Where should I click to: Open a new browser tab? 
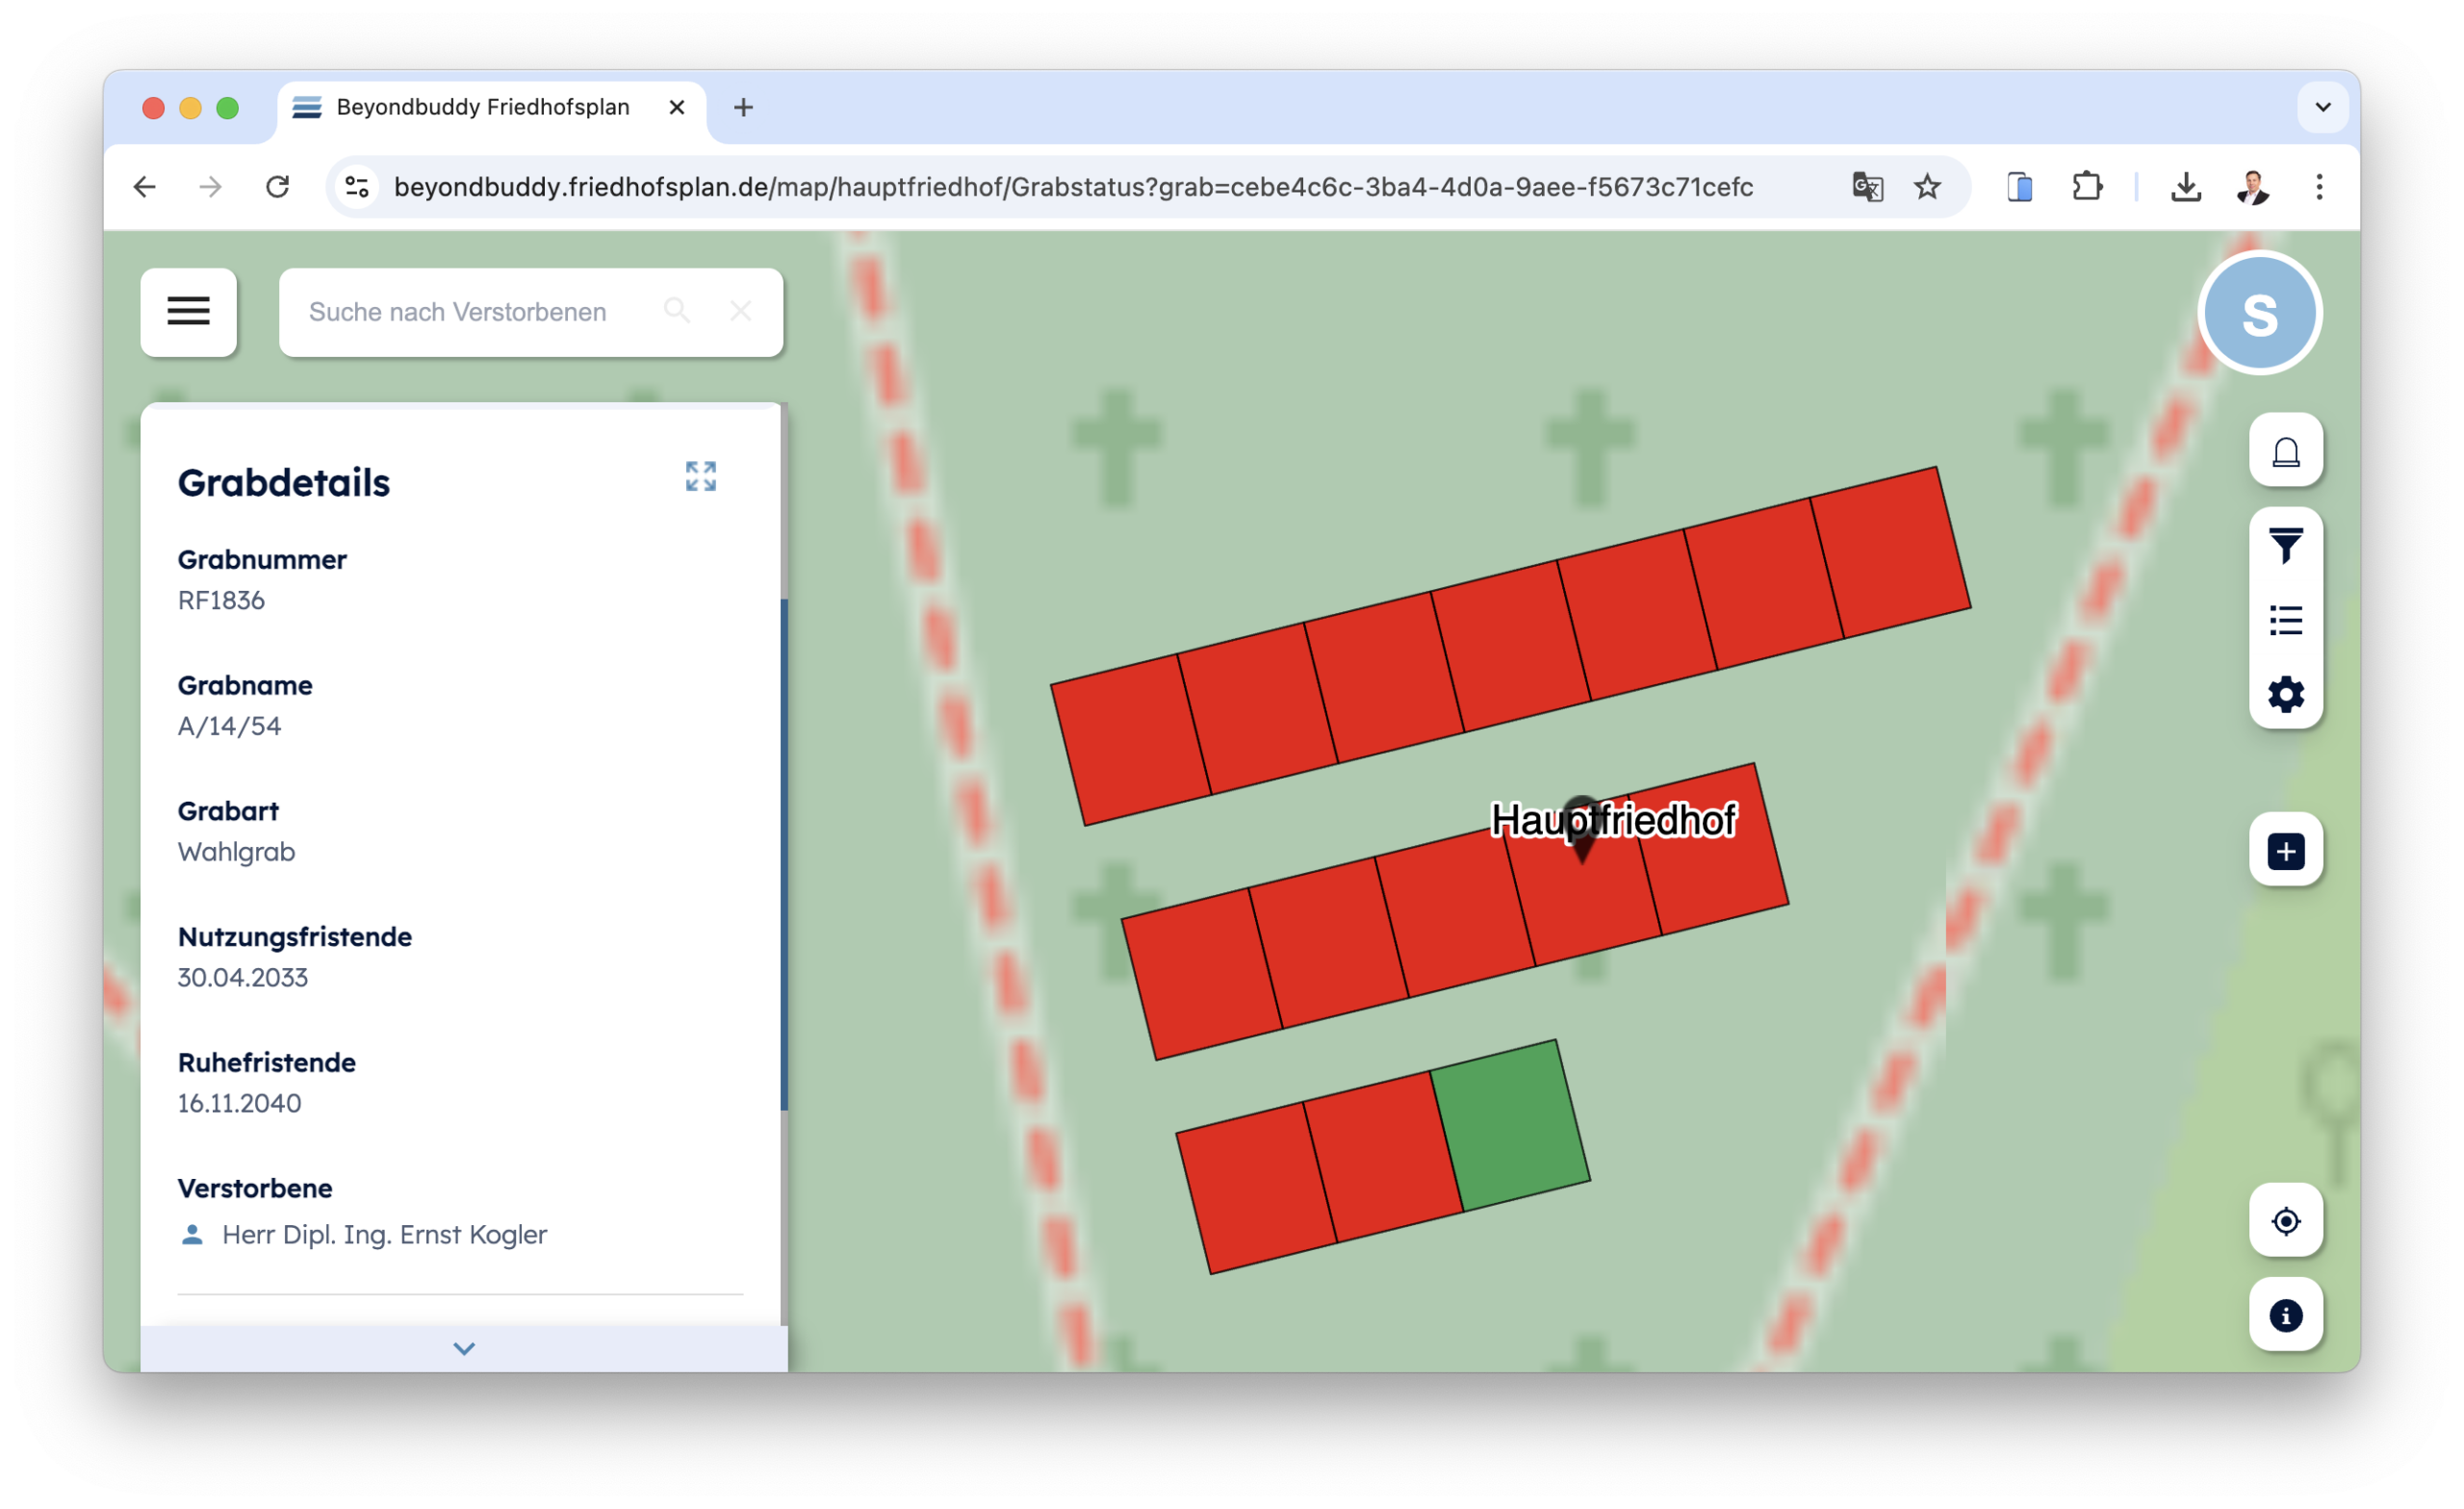click(743, 107)
